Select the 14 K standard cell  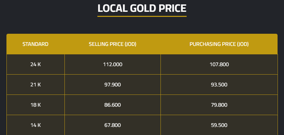tap(35, 125)
